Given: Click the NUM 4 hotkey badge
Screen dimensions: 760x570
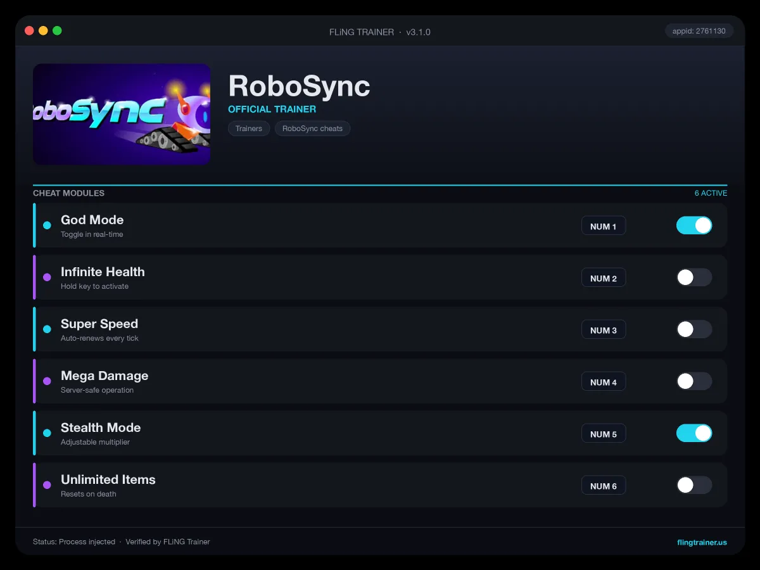Looking at the screenshot, I should (x=604, y=382).
